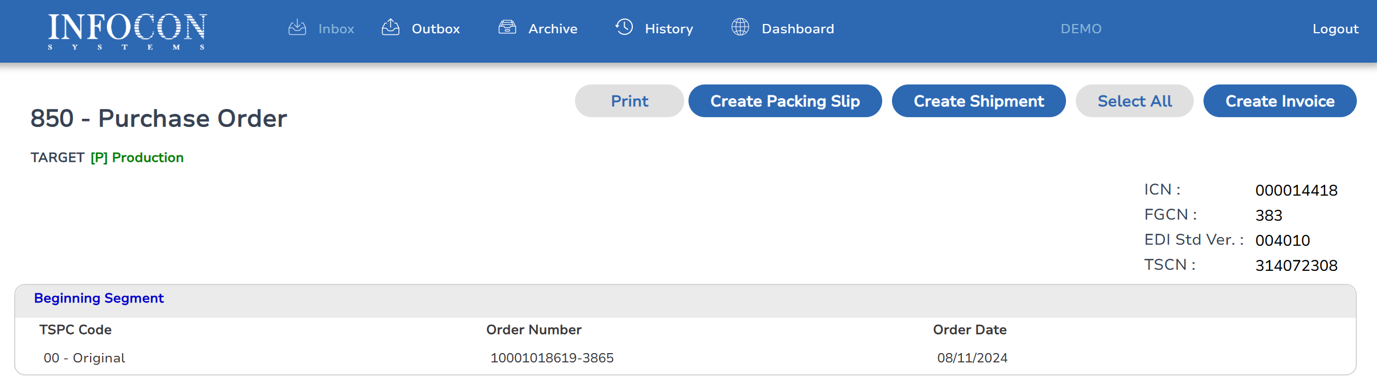The width and height of the screenshot is (1377, 382).
Task: View the History page
Action: click(x=669, y=29)
